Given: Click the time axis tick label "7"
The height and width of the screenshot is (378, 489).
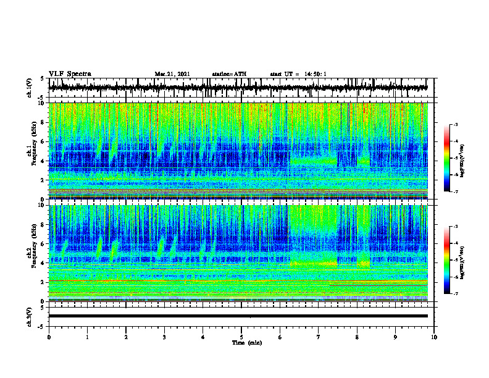Looking at the screenshot, I should (x=319, y=337).
